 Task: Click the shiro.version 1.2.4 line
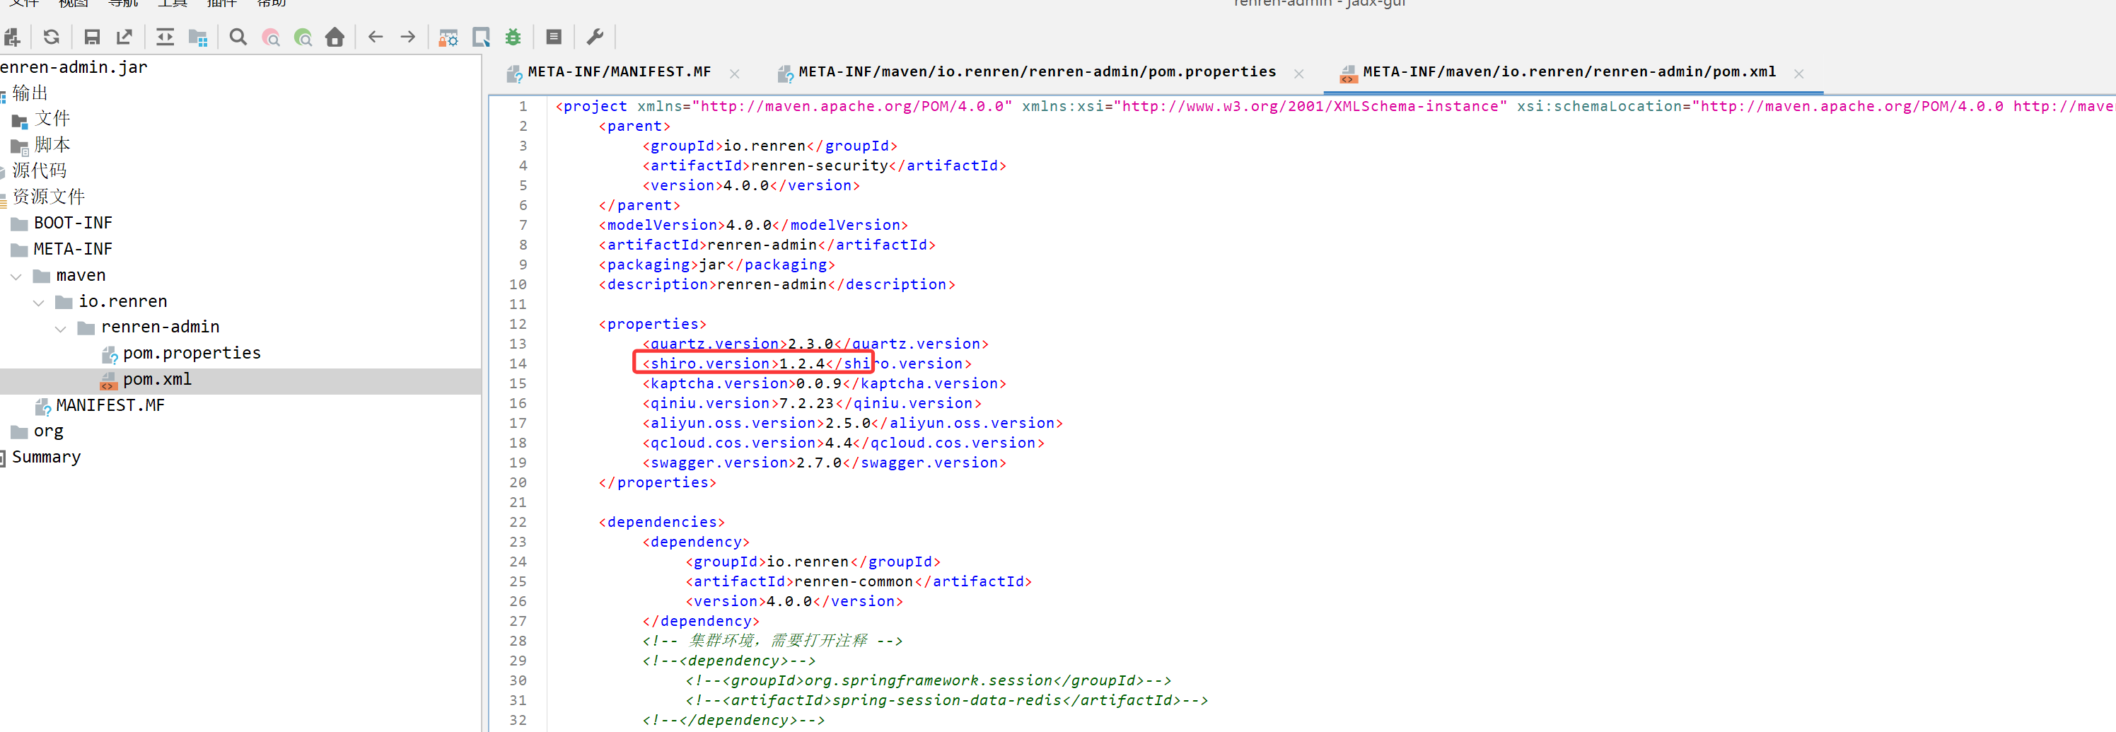click(x=807, y=364)
